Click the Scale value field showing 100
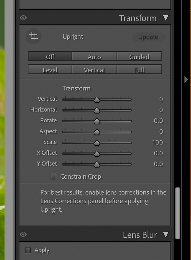Screen dimensions: 191x260 tap(158, 142)
